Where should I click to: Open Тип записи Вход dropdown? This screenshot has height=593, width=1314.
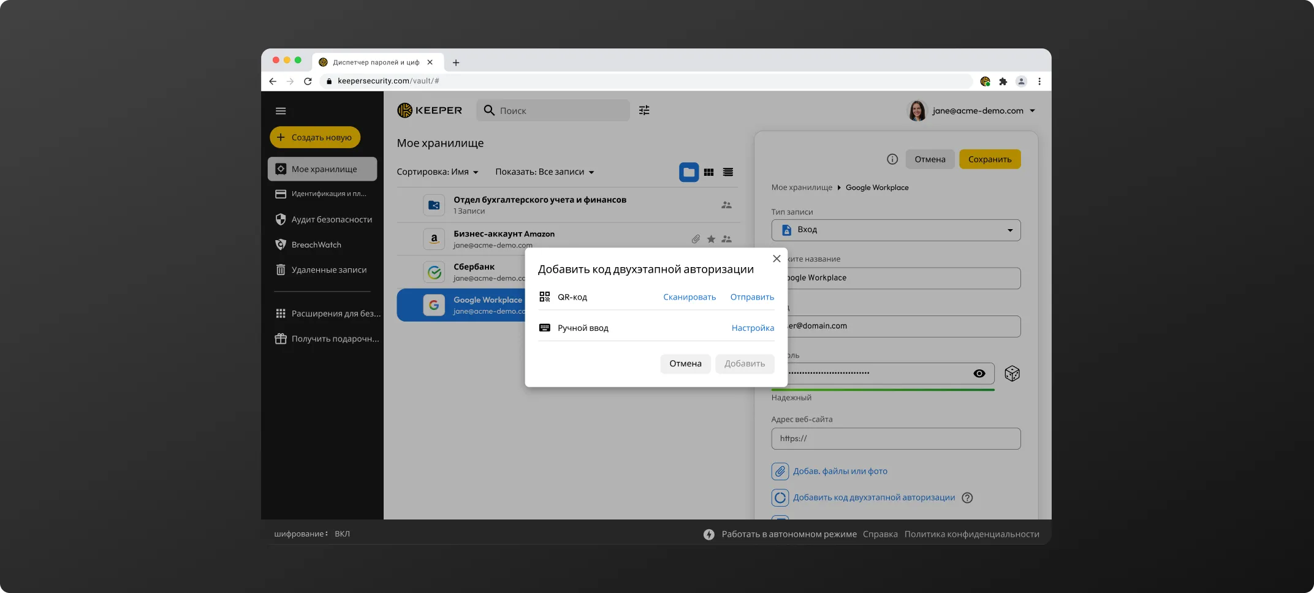point(896,230)
